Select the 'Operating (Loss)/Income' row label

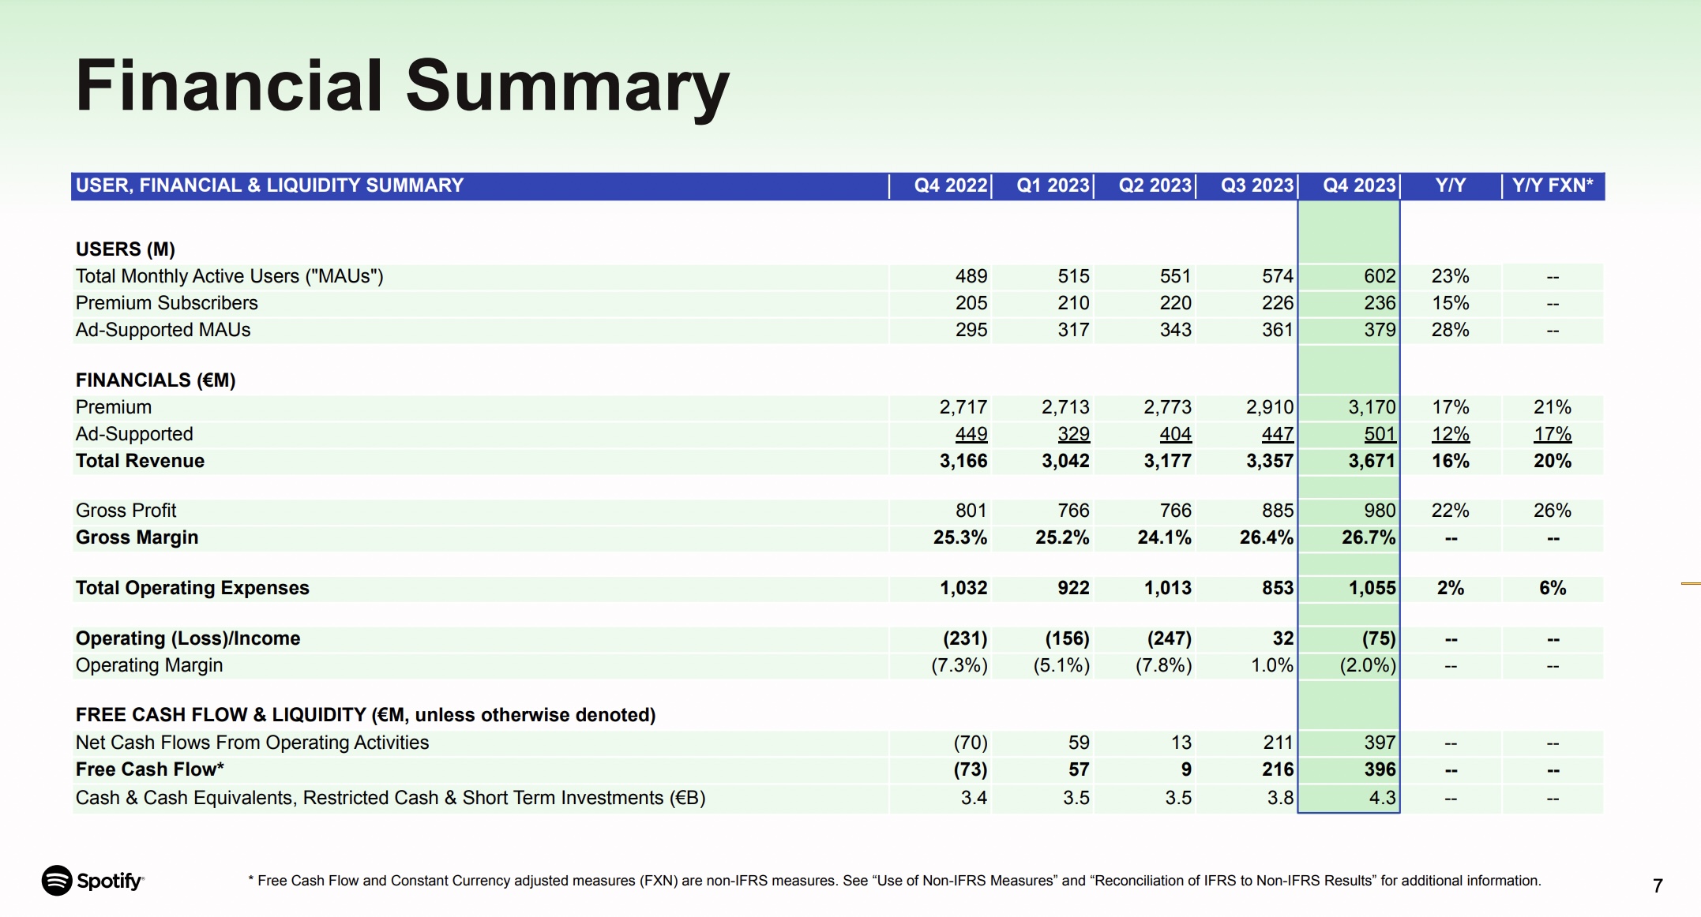click(x=188, y=638)
